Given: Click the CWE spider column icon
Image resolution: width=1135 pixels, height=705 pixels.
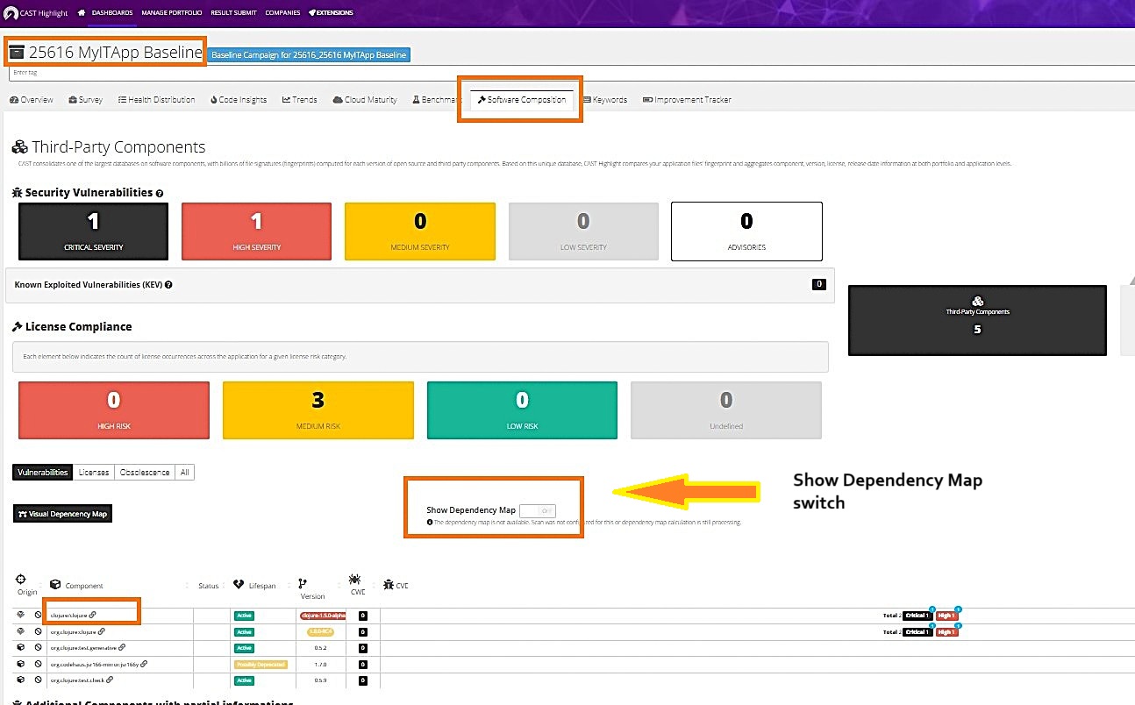Looking at the screenshot, I should [x=354, y=580].
